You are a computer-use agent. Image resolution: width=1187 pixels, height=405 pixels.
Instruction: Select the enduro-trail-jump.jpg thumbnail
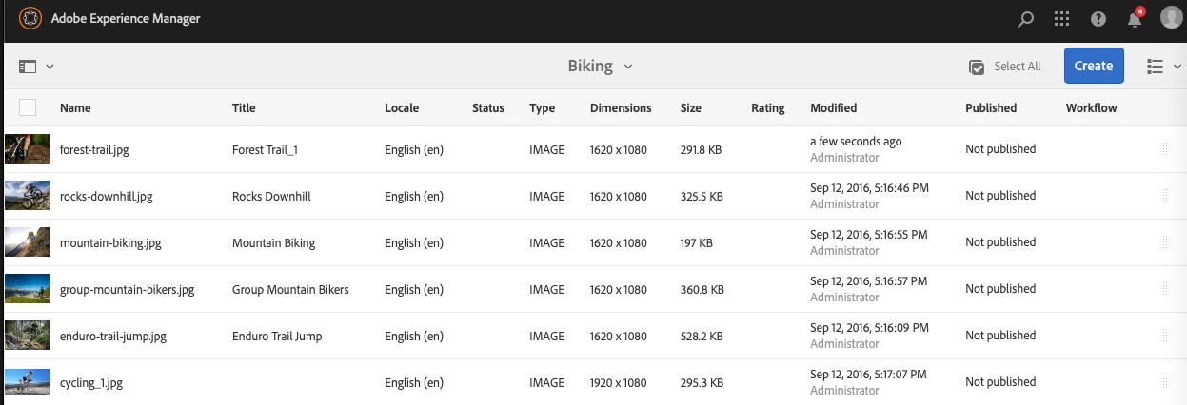tap(28, 336)
